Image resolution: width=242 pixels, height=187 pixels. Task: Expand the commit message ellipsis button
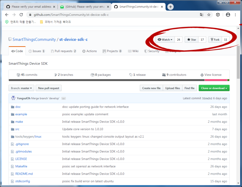(x=64, y=98)
